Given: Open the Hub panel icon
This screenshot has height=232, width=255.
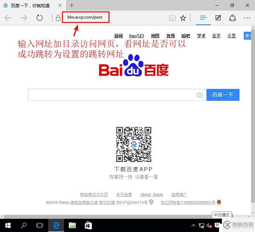Looking at the screenshot, I should 203,18.
